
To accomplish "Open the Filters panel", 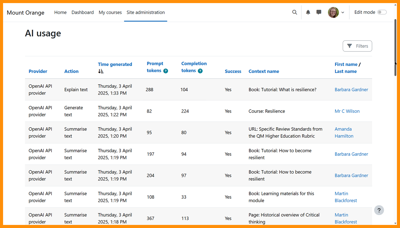I will click(x=357, y=46).
